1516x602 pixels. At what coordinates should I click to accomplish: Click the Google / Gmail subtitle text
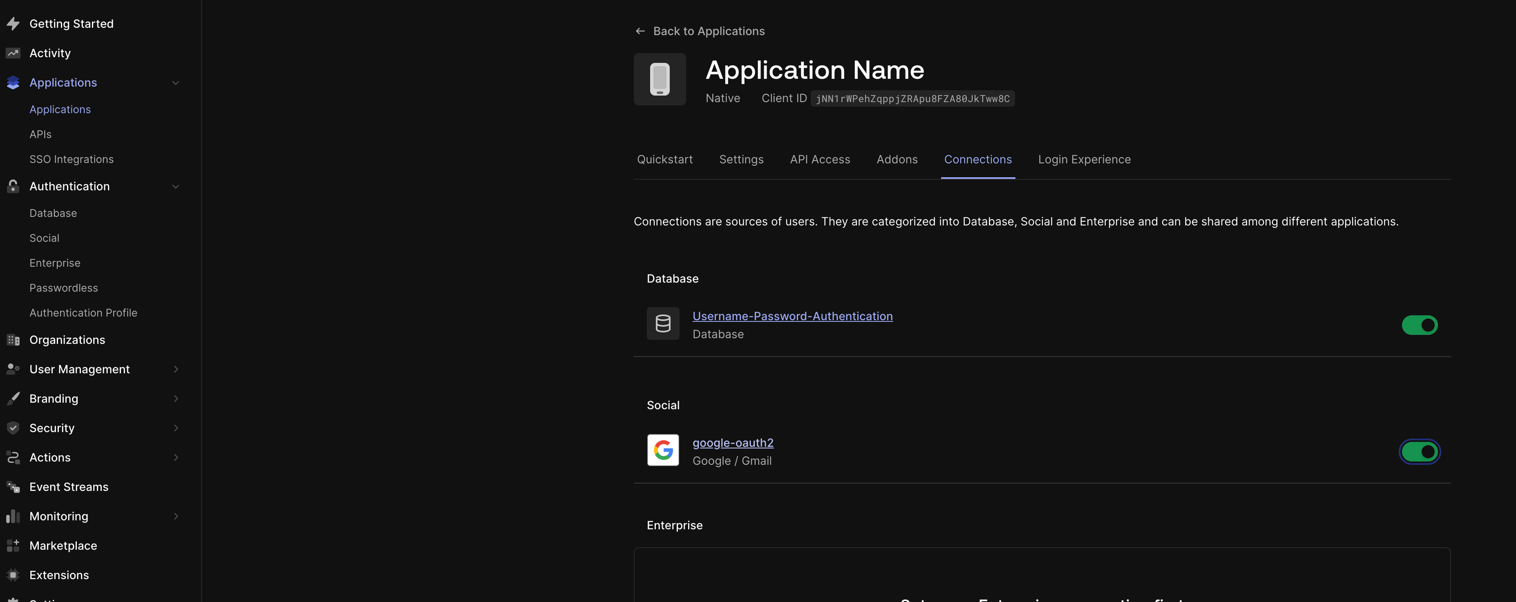pyautogui.click(x=731, y=461)
